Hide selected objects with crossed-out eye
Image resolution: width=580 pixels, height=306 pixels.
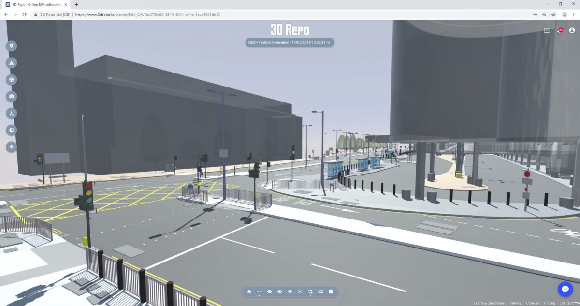coord(280,291)
